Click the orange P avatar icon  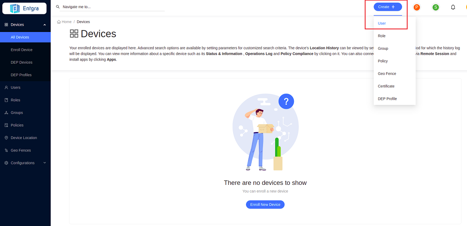click(417, 7)
